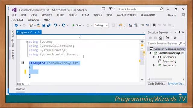Screen dimensions: 193x108
Task: Click Sync with Active Document arrows icon
Action: (x=175, y=38)
